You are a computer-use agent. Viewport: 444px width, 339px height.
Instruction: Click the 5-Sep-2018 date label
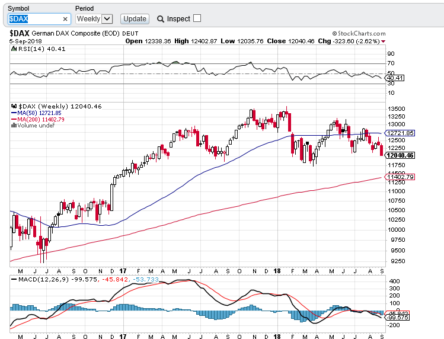coord(25,41)
